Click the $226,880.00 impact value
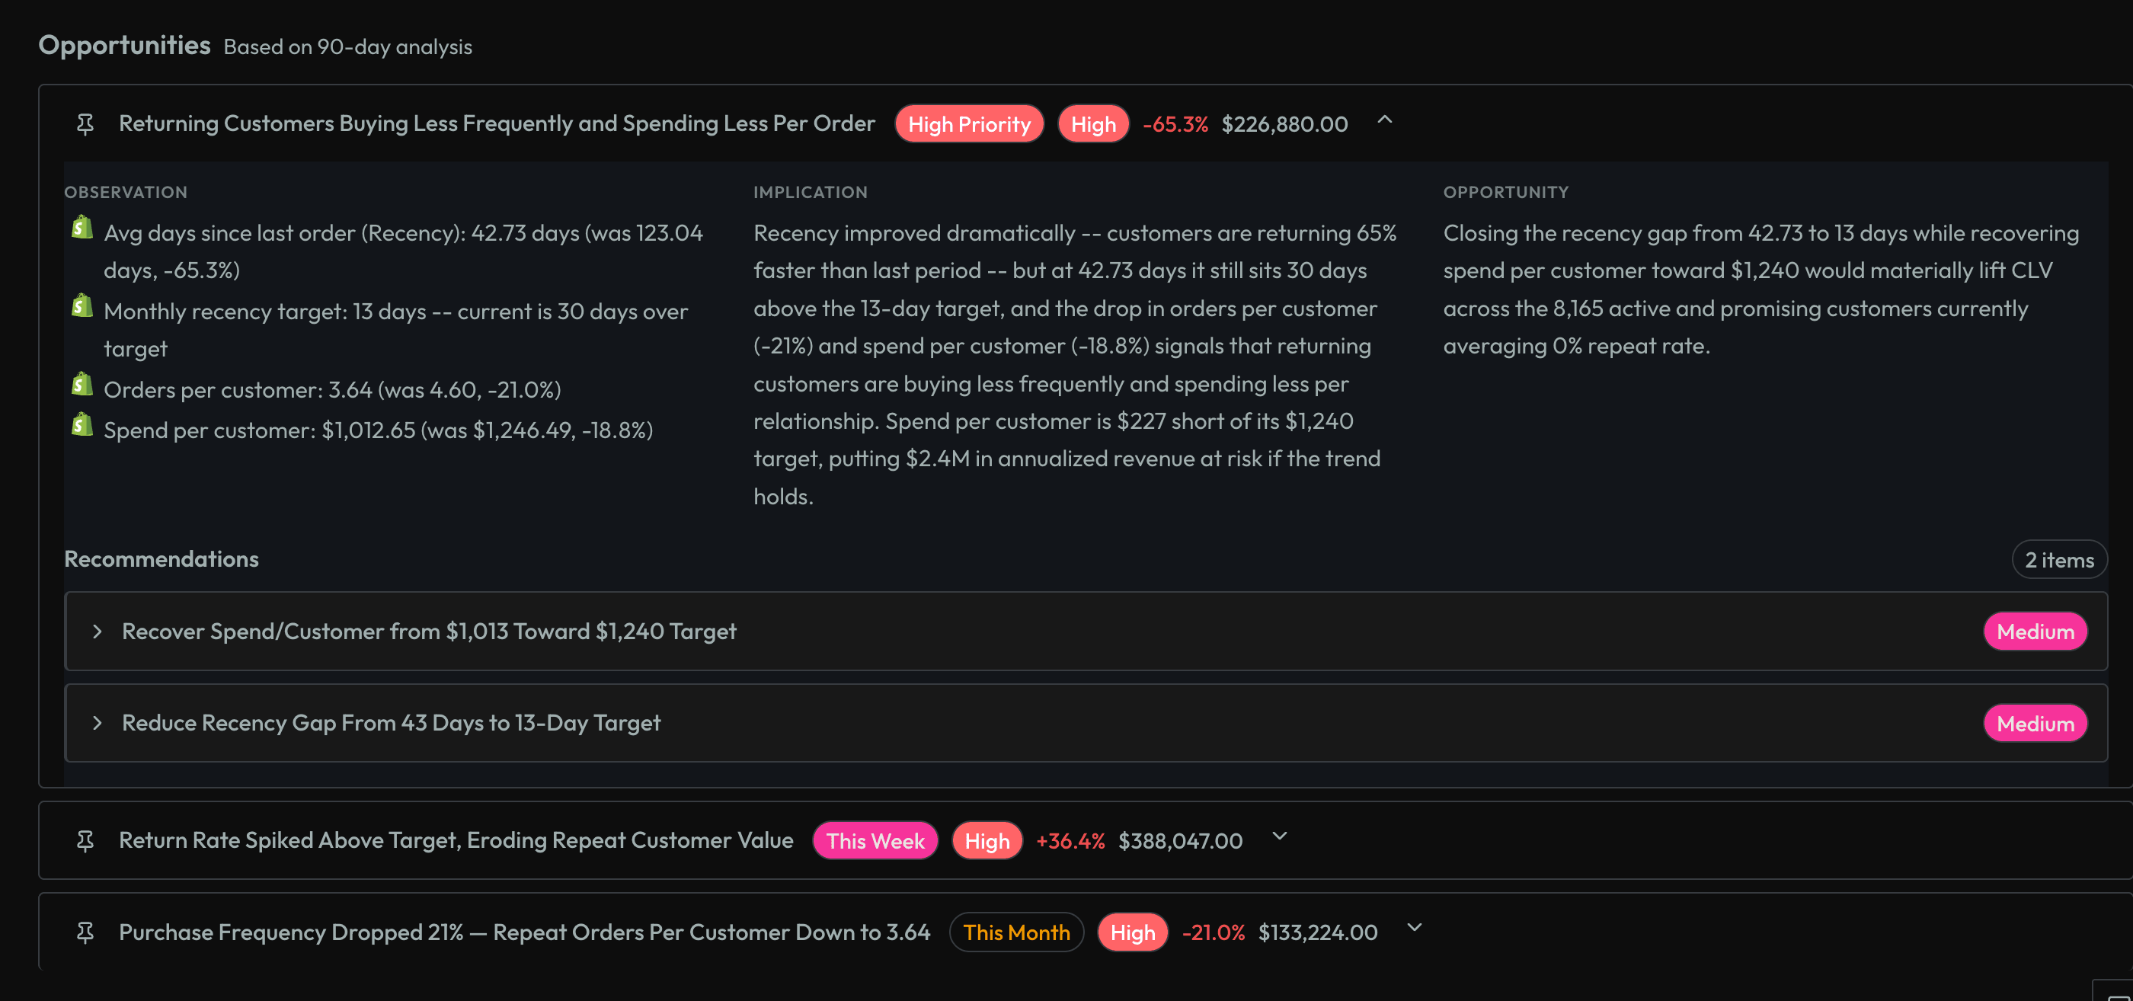Viewport: 2133px width, 1001px height. 1284,123
